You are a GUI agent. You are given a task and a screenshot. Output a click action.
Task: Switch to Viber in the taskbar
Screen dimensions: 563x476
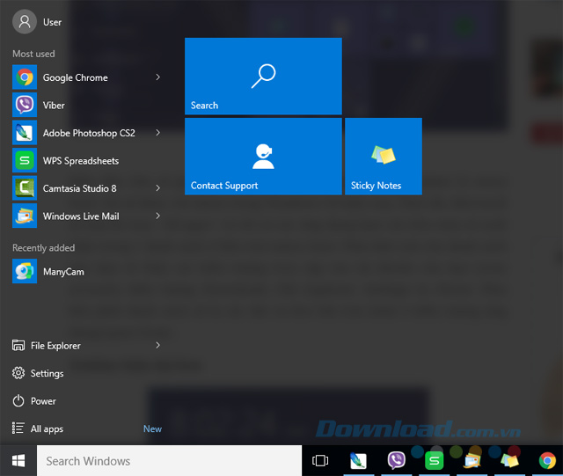396,460
